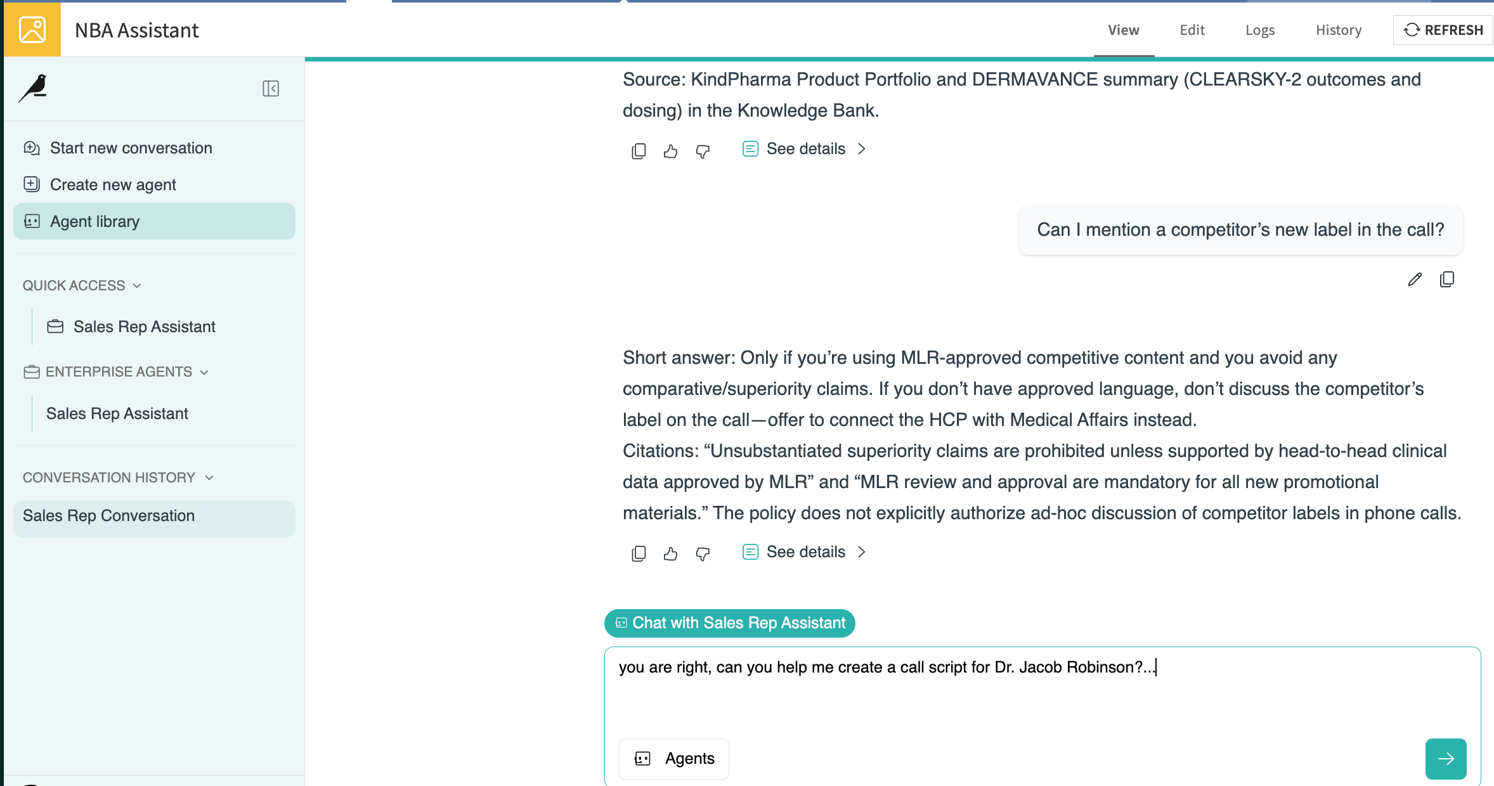Collapse the sidebar panel icon
Screen dimensions: 1494x786
click(271, 88)
